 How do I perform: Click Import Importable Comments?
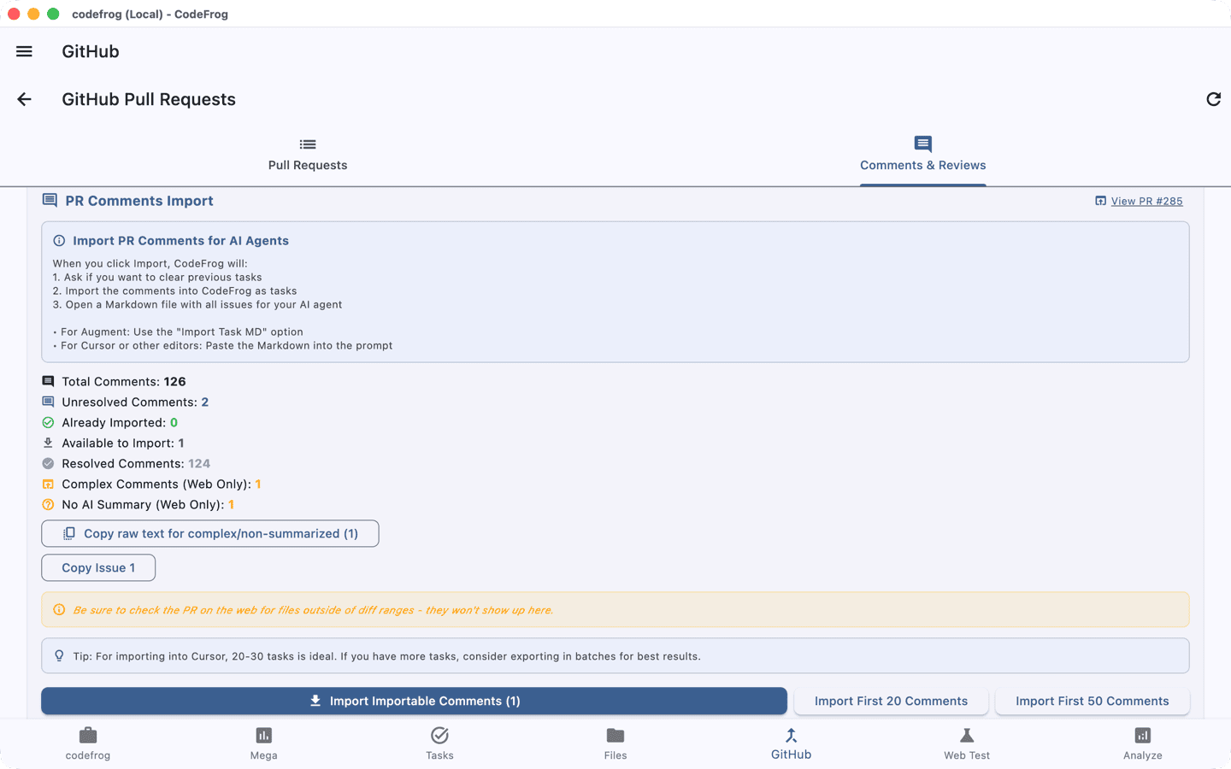tap(414, 701)
